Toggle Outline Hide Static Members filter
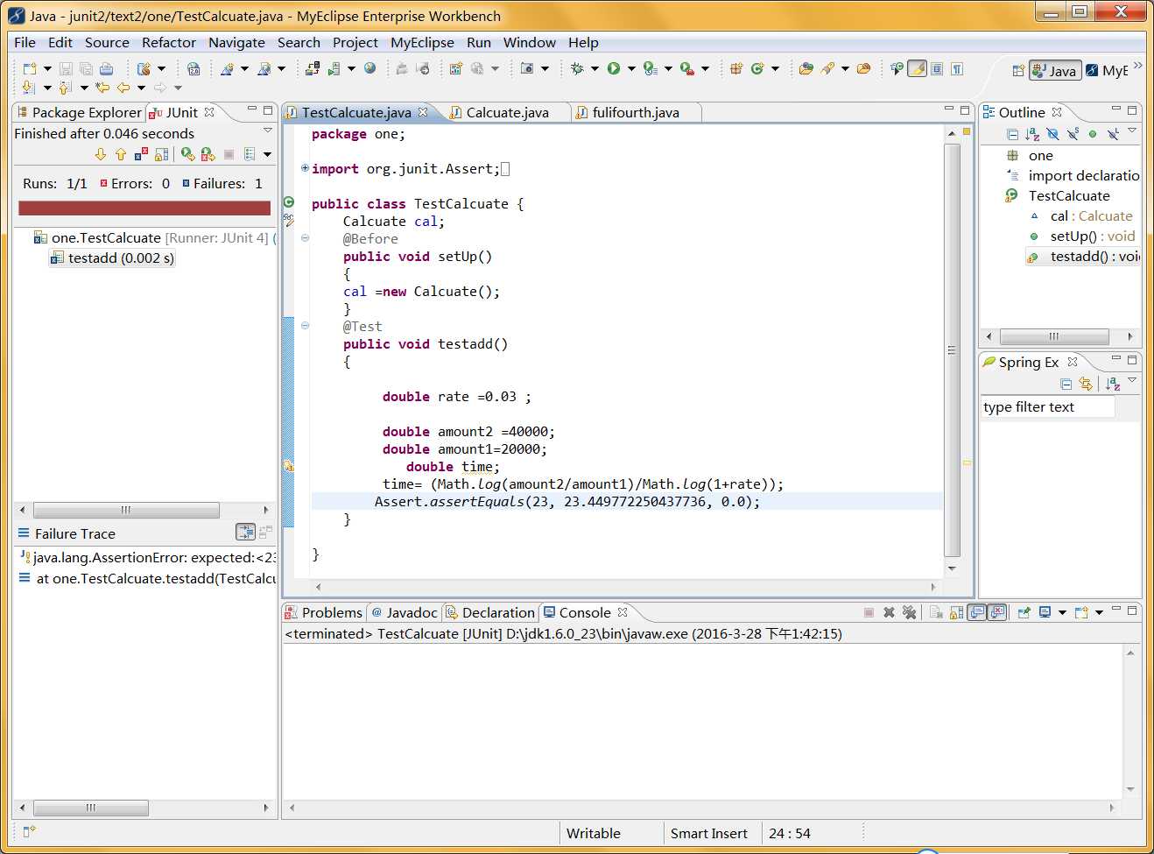The image size is (1154, 854). point(1073,134)
